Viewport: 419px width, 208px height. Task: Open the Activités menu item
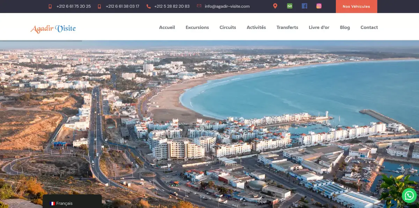pos(256,27)
